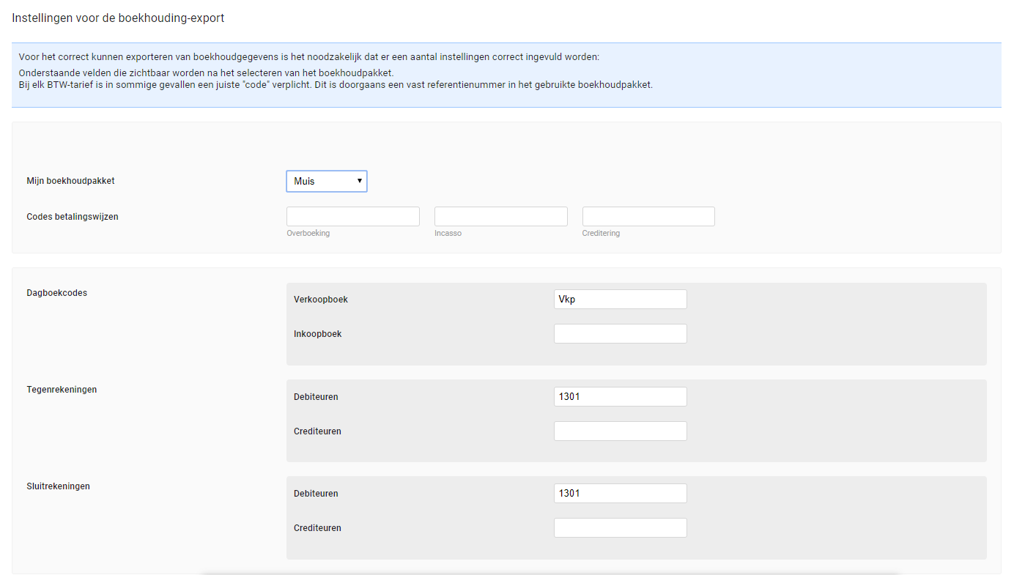Click the 'Mijn boekhoudpakket' label
Screen dimensions: 1014x575
point(70,181)
